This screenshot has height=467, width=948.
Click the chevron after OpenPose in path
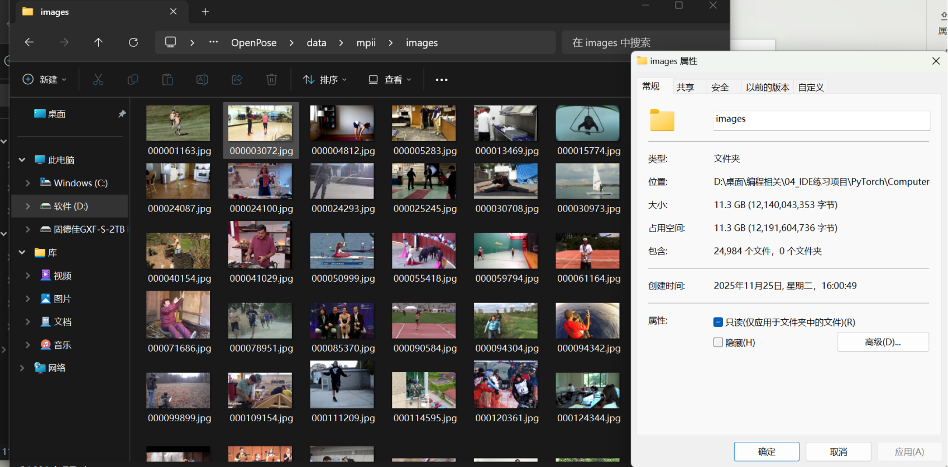[x=291, y=43]
